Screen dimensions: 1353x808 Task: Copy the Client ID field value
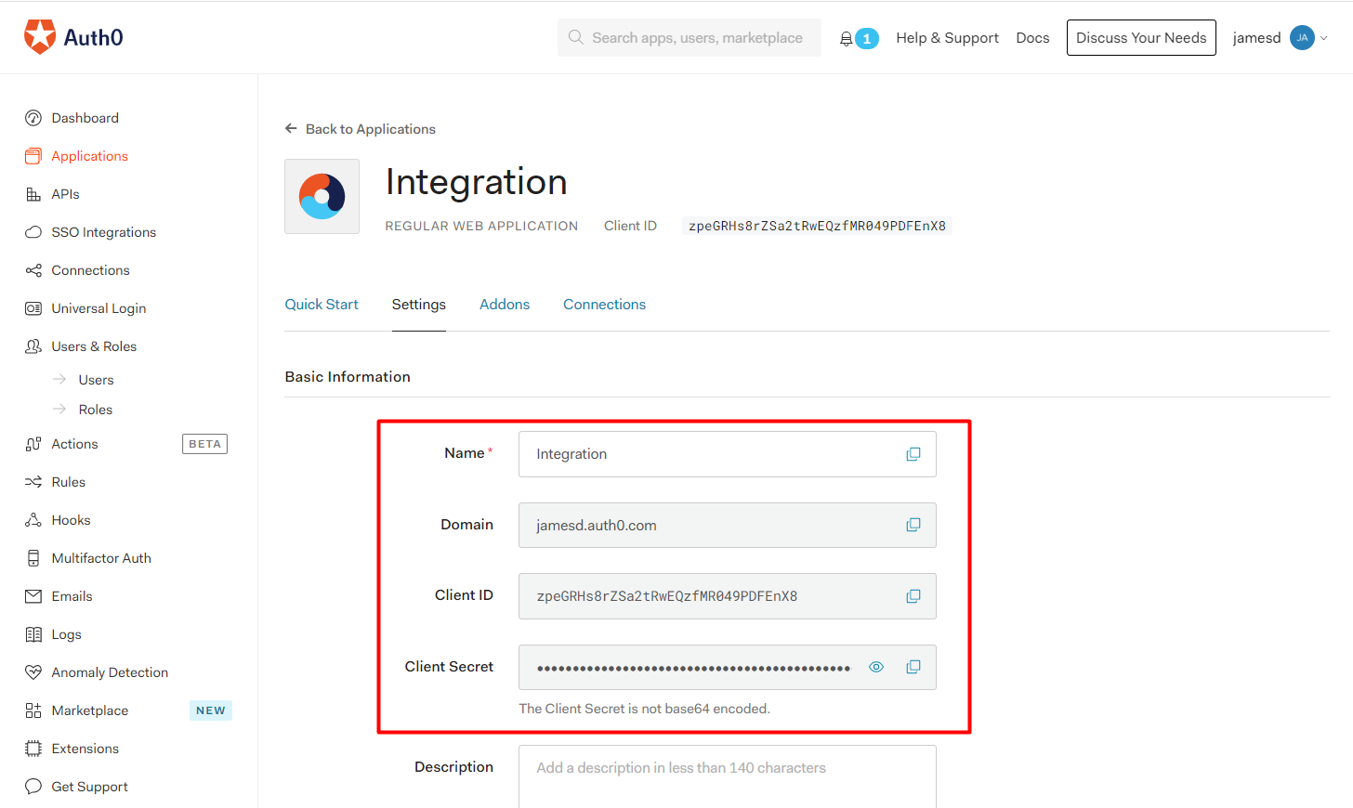pos(913,596)
